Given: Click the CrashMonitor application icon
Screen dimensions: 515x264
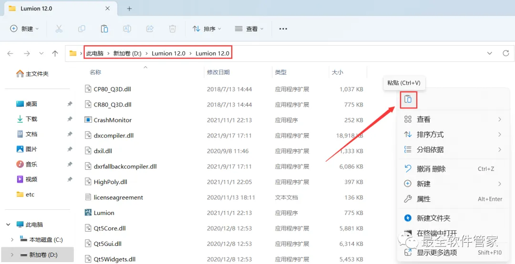Looking at the screenshot, I should (x=88, y=120).
